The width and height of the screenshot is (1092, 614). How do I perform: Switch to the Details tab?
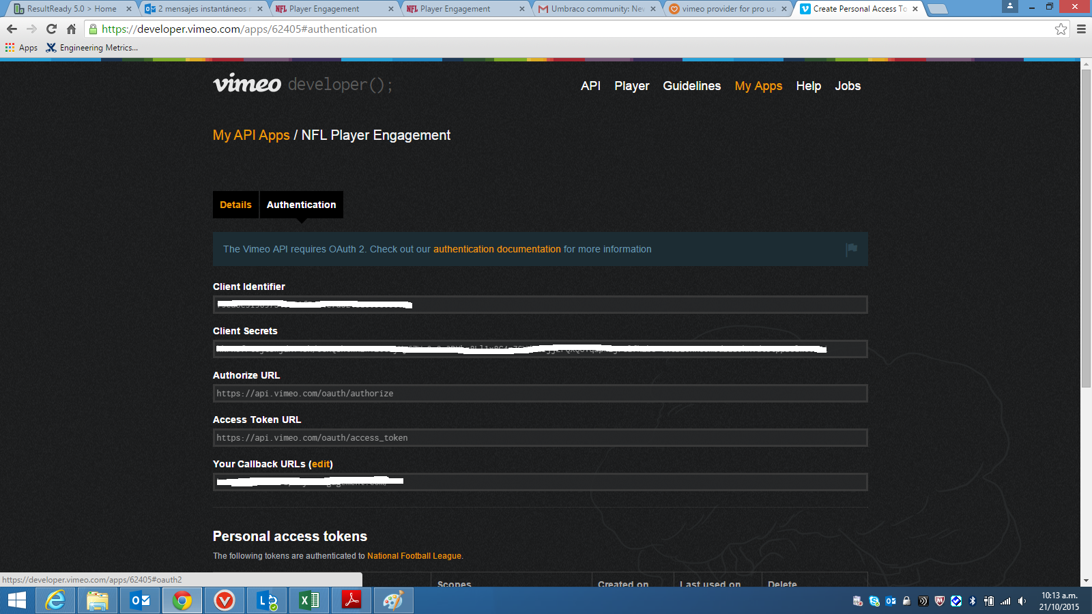click(x=235, y=205)
